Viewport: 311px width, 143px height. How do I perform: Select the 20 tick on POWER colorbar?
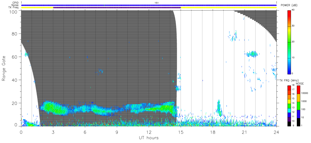pyautogui.click(x=293, y=42)
